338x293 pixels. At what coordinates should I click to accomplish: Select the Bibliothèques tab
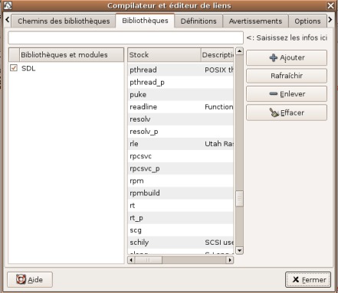(145, 21)
